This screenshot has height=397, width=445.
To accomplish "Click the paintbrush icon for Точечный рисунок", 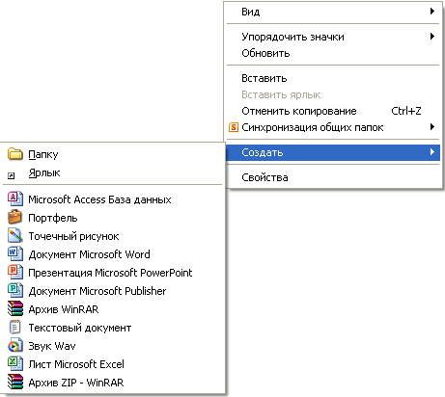I will coord(15,236).
